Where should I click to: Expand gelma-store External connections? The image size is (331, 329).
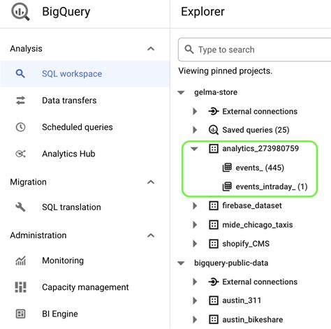click(195, 111)
